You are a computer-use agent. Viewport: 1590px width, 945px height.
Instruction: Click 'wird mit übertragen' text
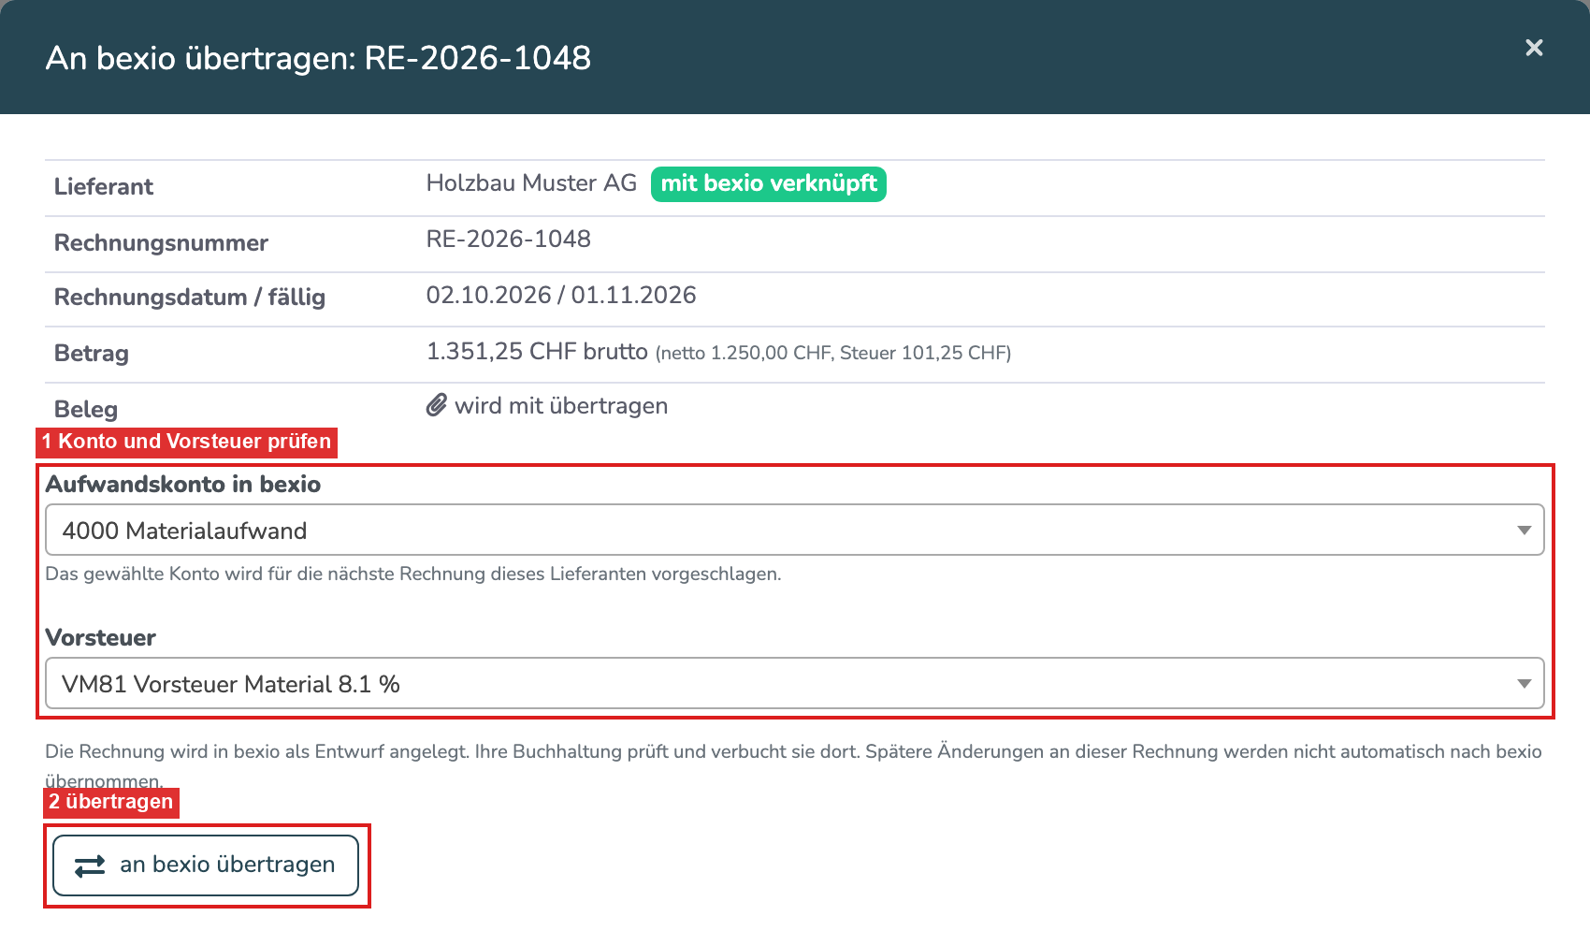(x=561, y=406)
